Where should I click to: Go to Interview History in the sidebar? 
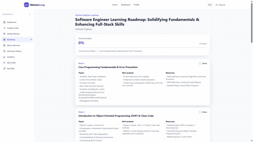17,51
